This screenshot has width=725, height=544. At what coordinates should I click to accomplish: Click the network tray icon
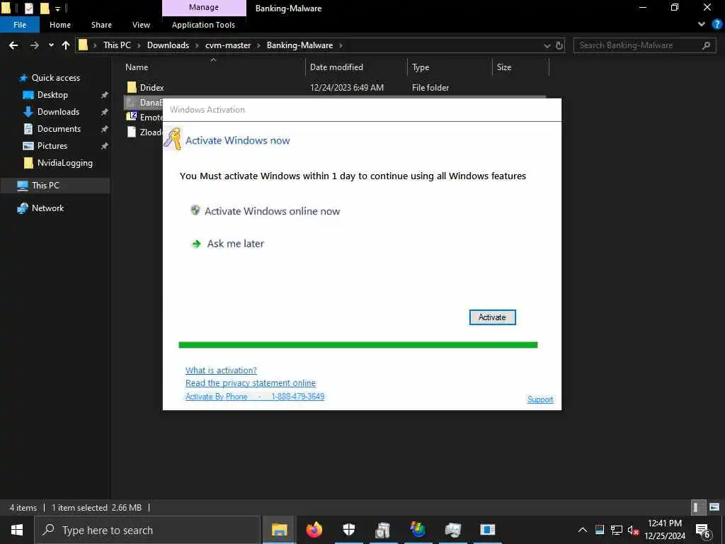tap(617, 530)
